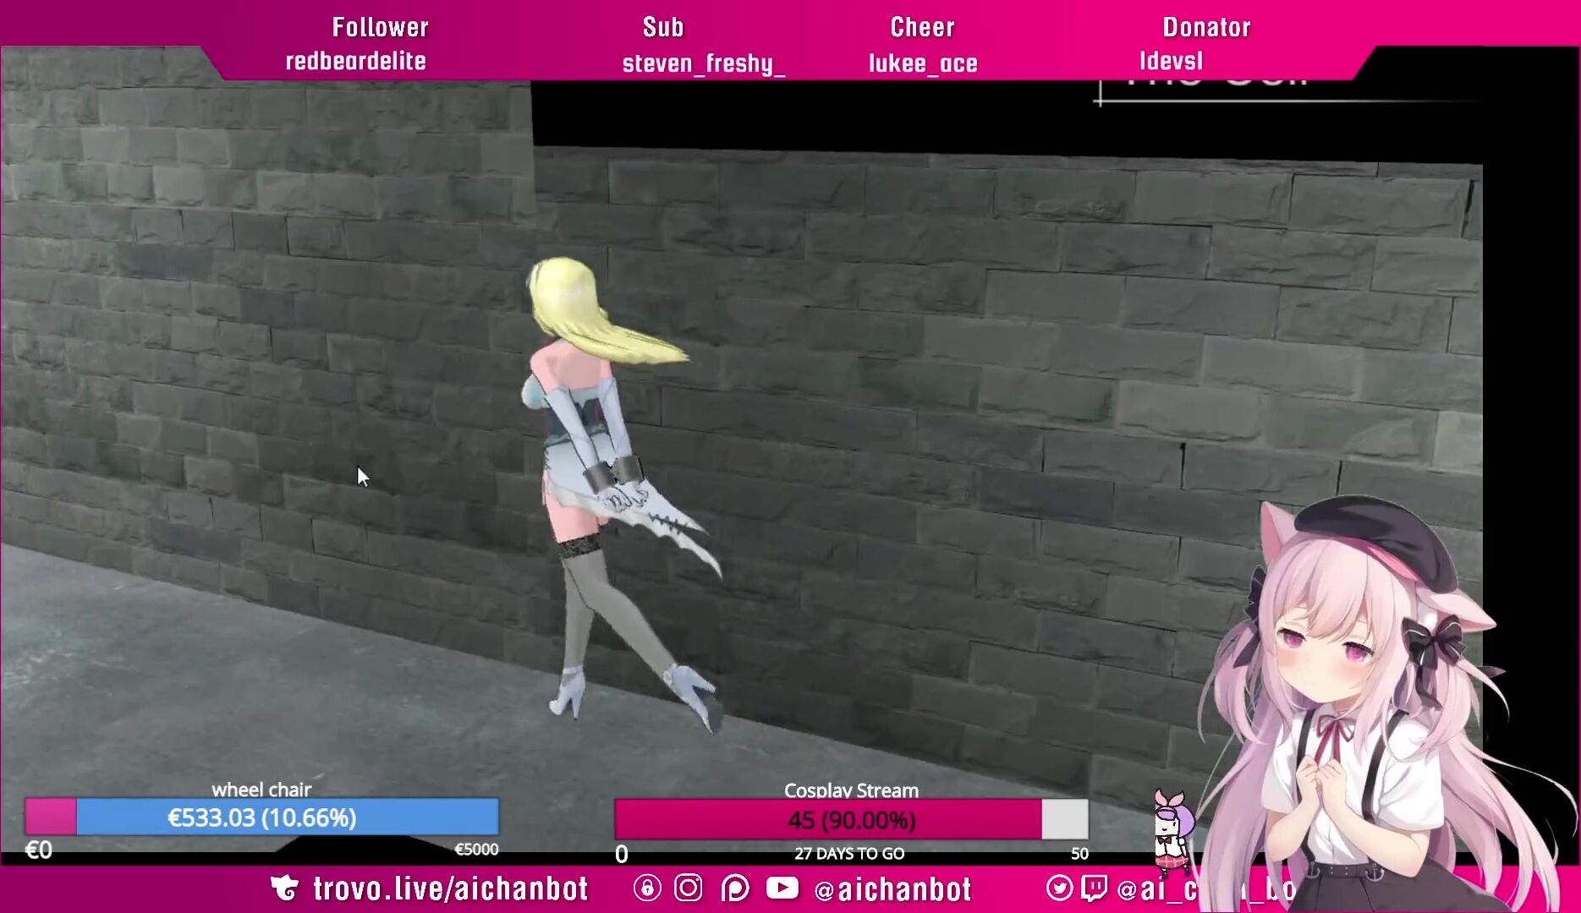Select the Sub label in top bar
Image resolution: width=1581 pixels, height=913 pixels.
pyautogui.click(x=663, y=27)
